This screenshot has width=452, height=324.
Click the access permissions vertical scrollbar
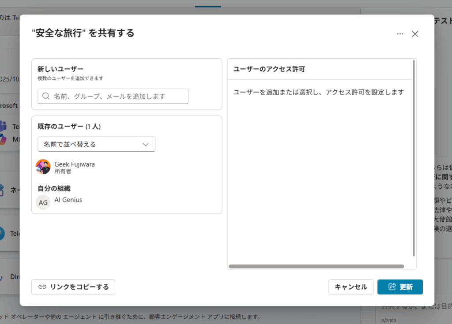point(414,159)
